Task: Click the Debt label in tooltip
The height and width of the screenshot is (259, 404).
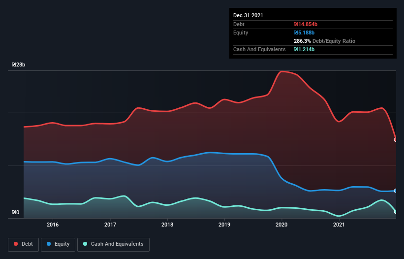Action: tap(239, 24)
